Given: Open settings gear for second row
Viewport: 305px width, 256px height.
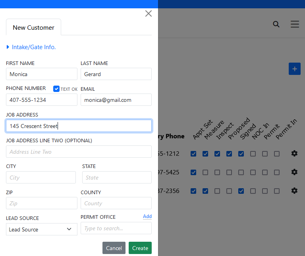Looking at the screenshot, I should (x=294, y=172).
